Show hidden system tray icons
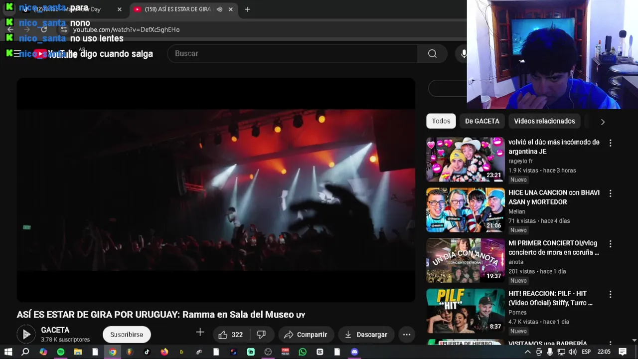Image resolution: width=638 pixels, height=359 pixels. tap(527, 352)
